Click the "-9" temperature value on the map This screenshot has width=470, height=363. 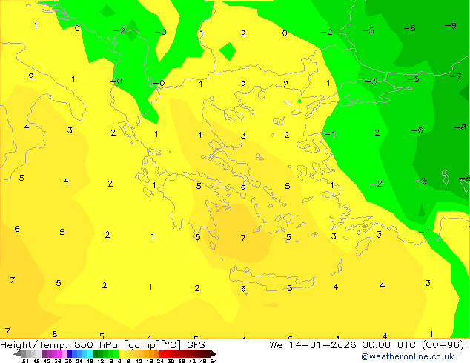(x=451, y=26)
